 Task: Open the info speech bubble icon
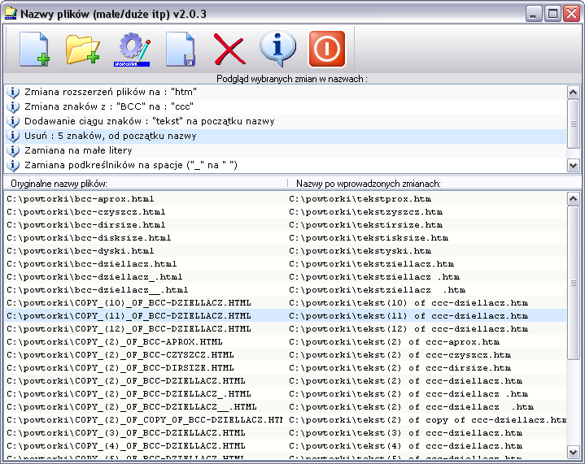277,50
